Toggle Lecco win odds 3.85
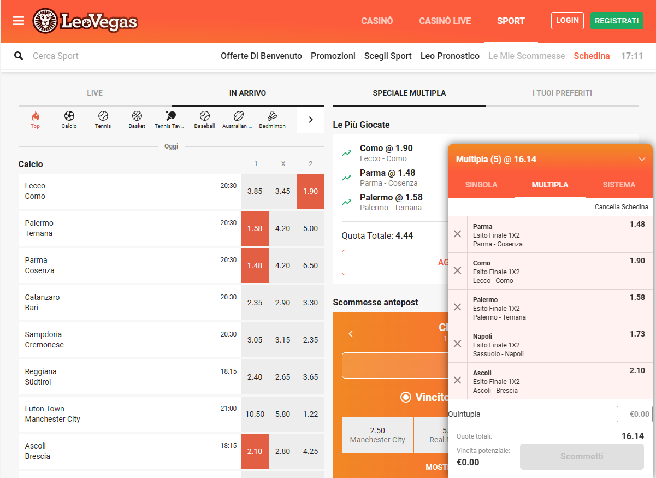The height and width of the screenshot is (478, 656). pos(255,191)
